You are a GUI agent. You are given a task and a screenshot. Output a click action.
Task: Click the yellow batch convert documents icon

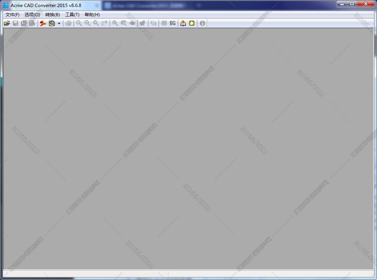[x=52, y=23]
